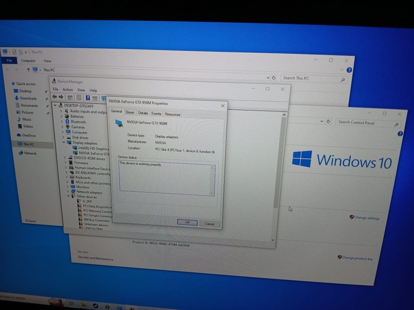Select Network in the navigation pane

tap(30, 153)
